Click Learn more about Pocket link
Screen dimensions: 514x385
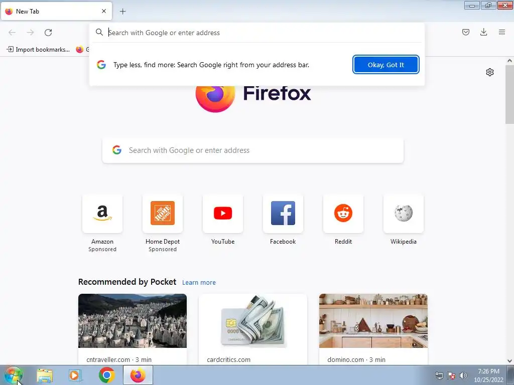(x=199, y=282)
